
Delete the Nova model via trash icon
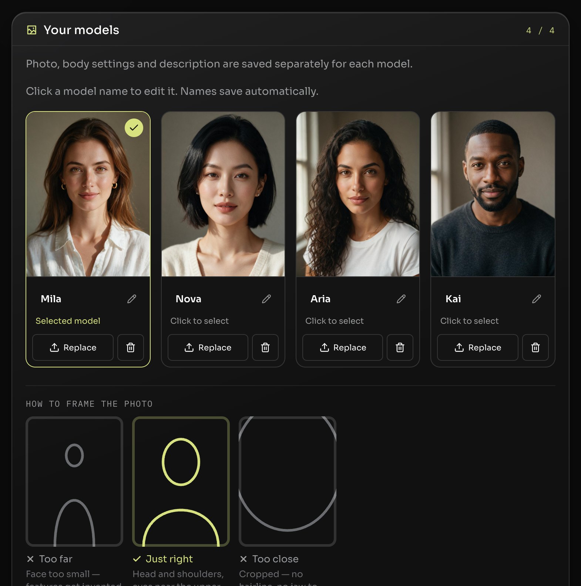click(265, 347)
